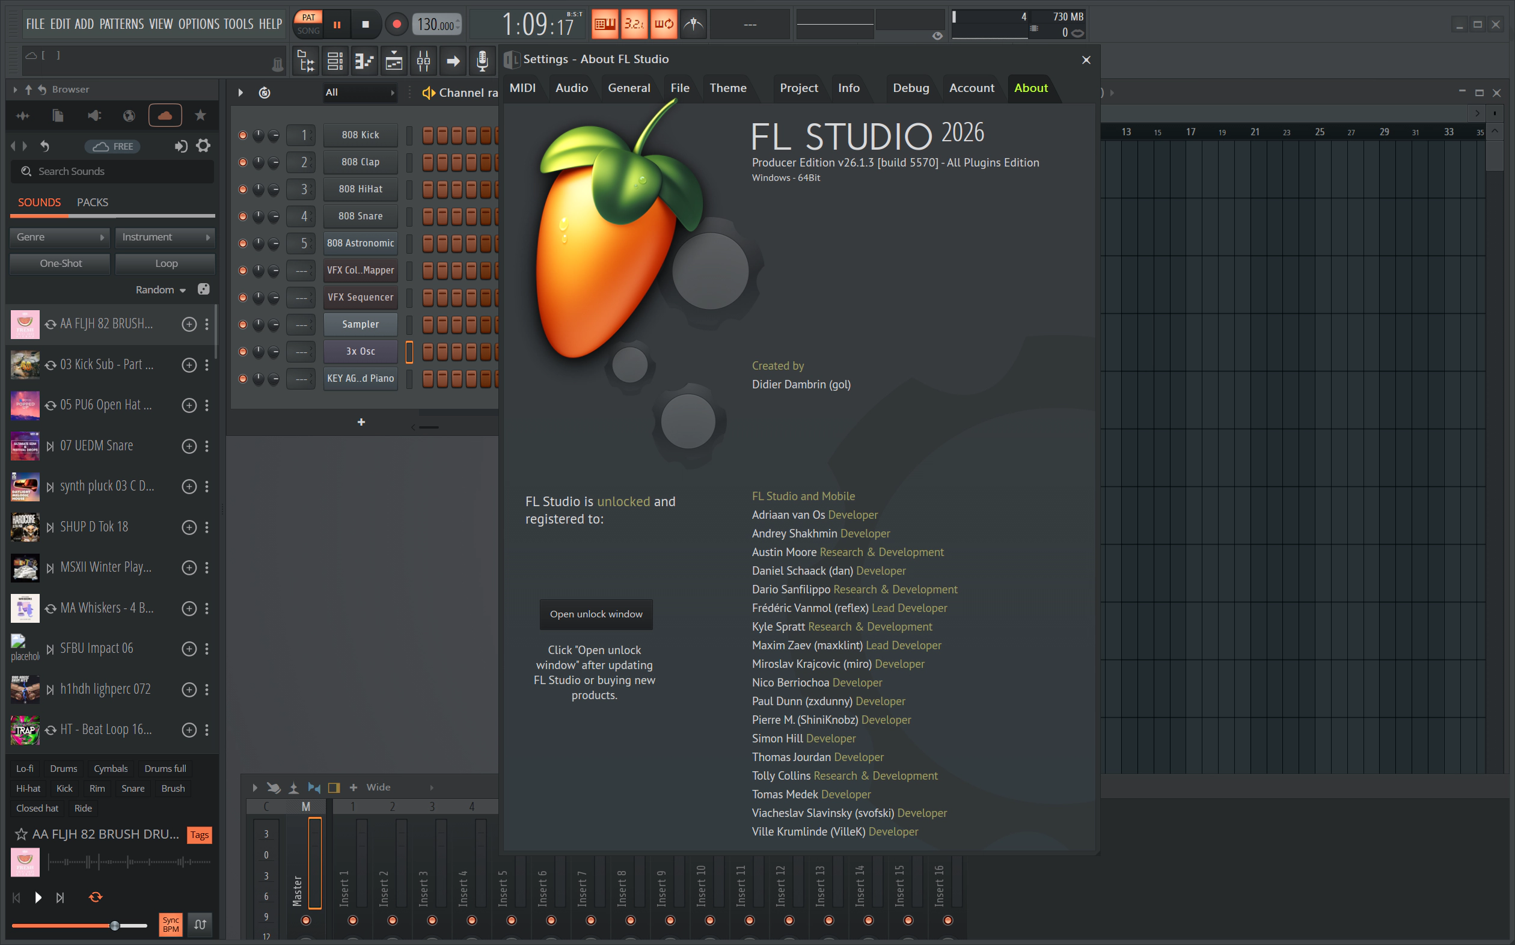Expand the Instrument filter dropdown
The image size is (1515, 945).
(165, 237)
